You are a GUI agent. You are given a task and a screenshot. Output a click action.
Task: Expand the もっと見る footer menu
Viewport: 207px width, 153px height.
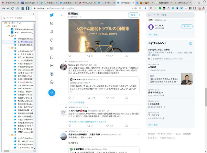point(153,138)
